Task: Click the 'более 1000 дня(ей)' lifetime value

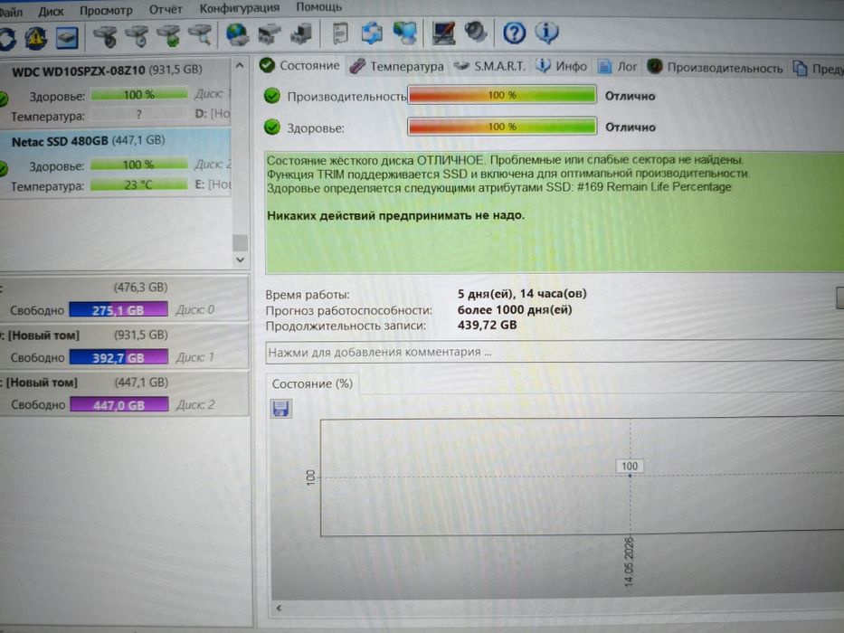Action: [515, 309]
